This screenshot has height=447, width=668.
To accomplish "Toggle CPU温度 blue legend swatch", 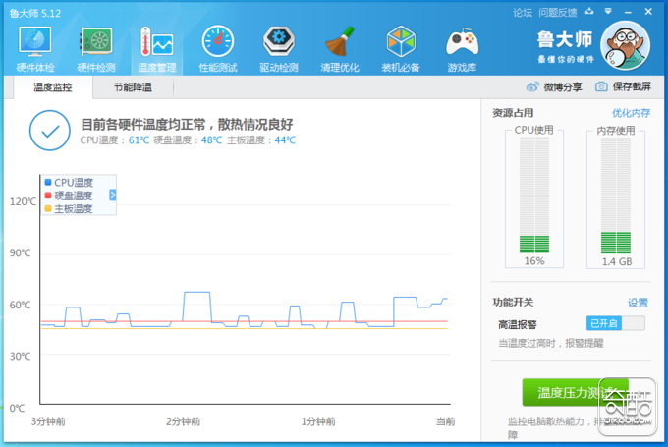I will click(x=48, y=183).
